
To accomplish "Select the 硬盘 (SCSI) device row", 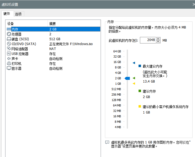I will (53, 39).
